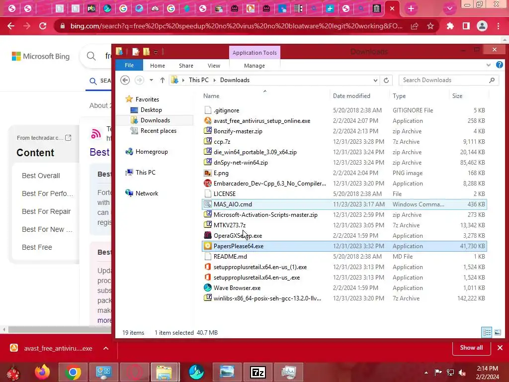Image resolution: width=509 pixels, height=382 pixels.
Task: Open Chrome extensions puzzle icon
Action: pos(450,26)
